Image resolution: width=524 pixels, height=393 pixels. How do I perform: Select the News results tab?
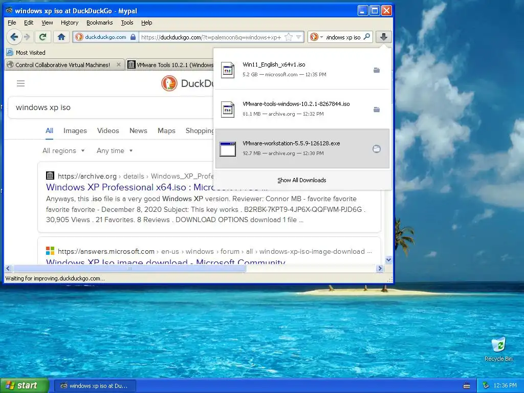coord(138,130)
